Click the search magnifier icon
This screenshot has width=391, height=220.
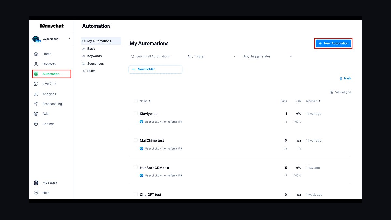coord(133,56)
